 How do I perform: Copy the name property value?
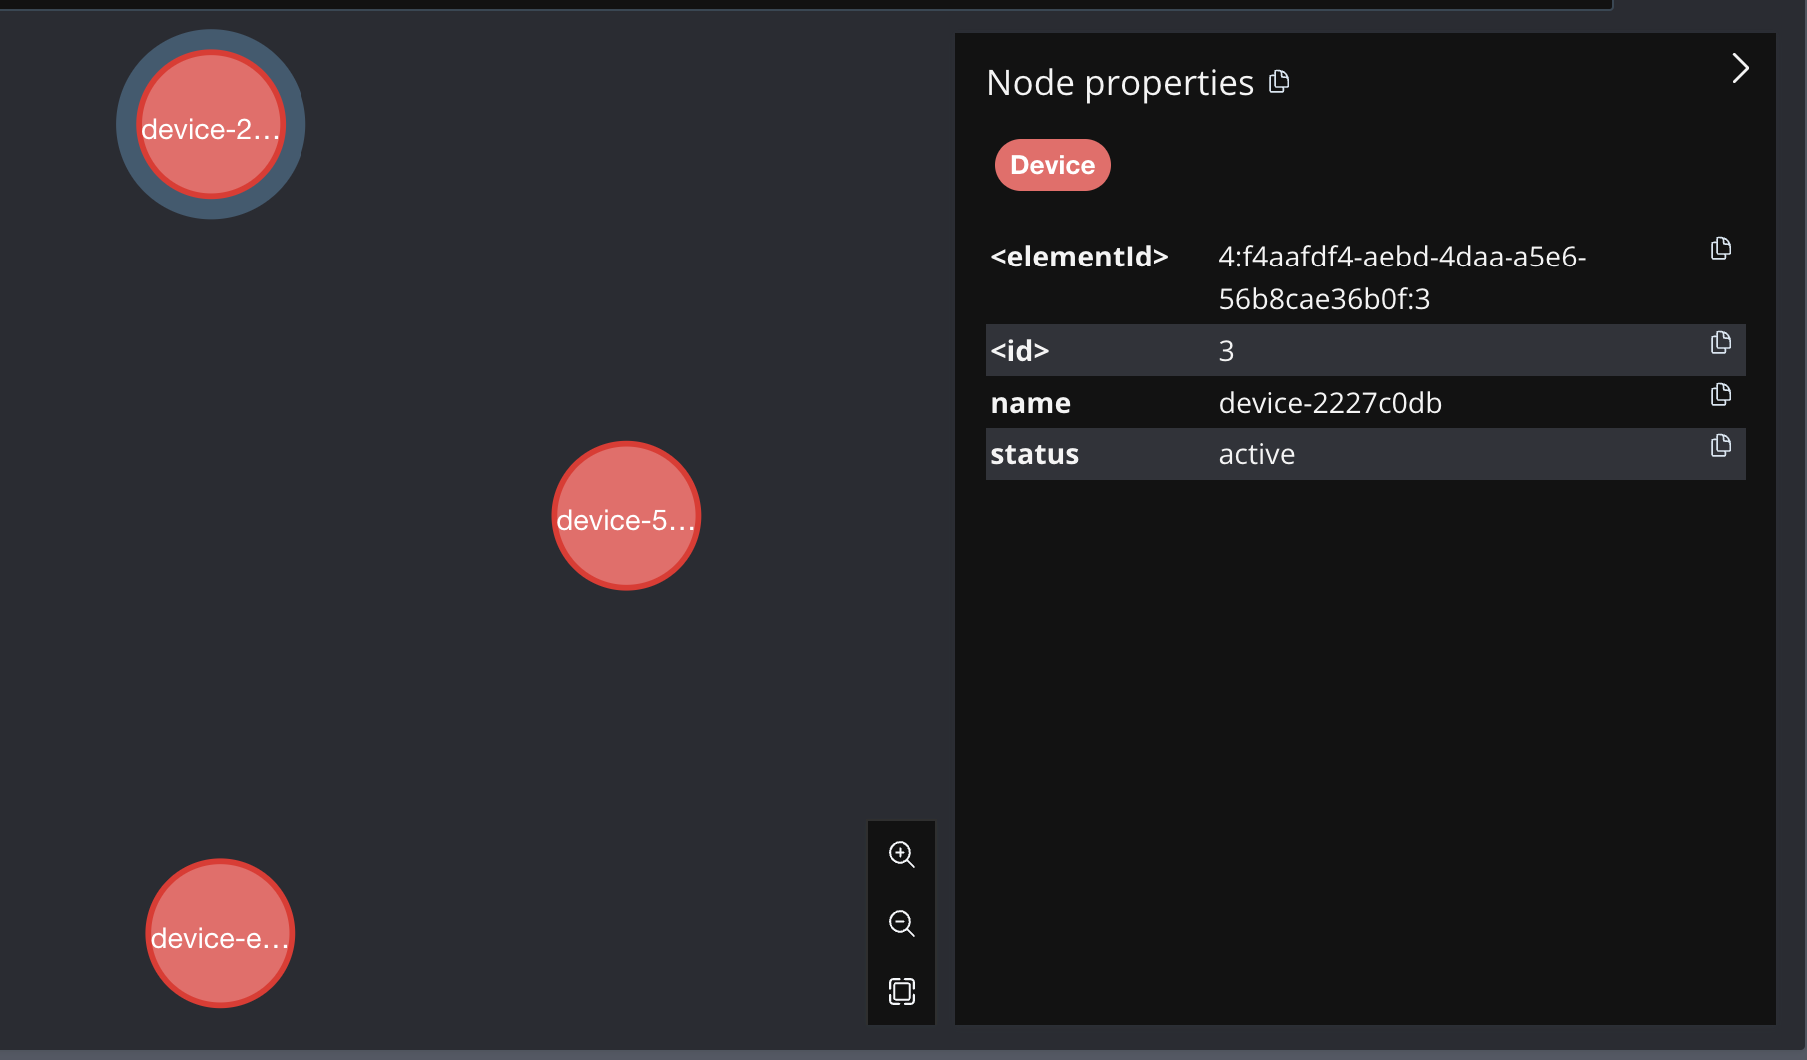(x=1720, y=394)
